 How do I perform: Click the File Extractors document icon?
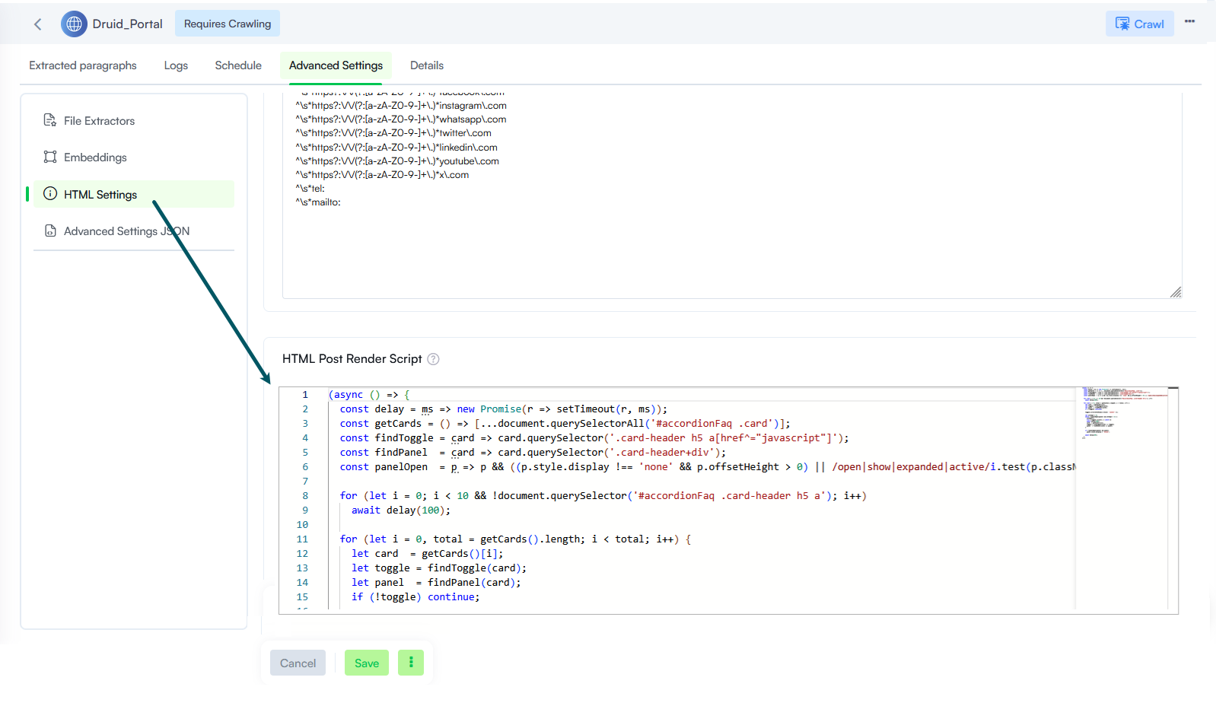pyautogui.click(x=50, y=120)
